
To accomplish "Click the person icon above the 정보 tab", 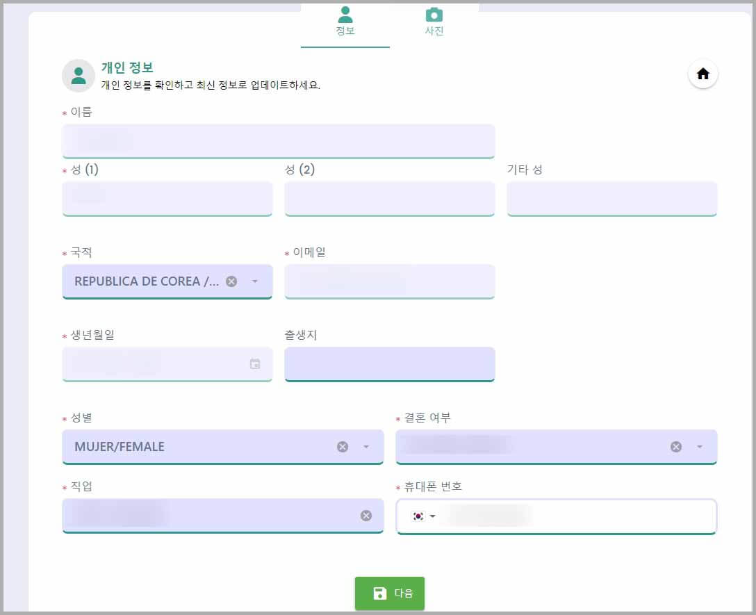I will [345, 15].
